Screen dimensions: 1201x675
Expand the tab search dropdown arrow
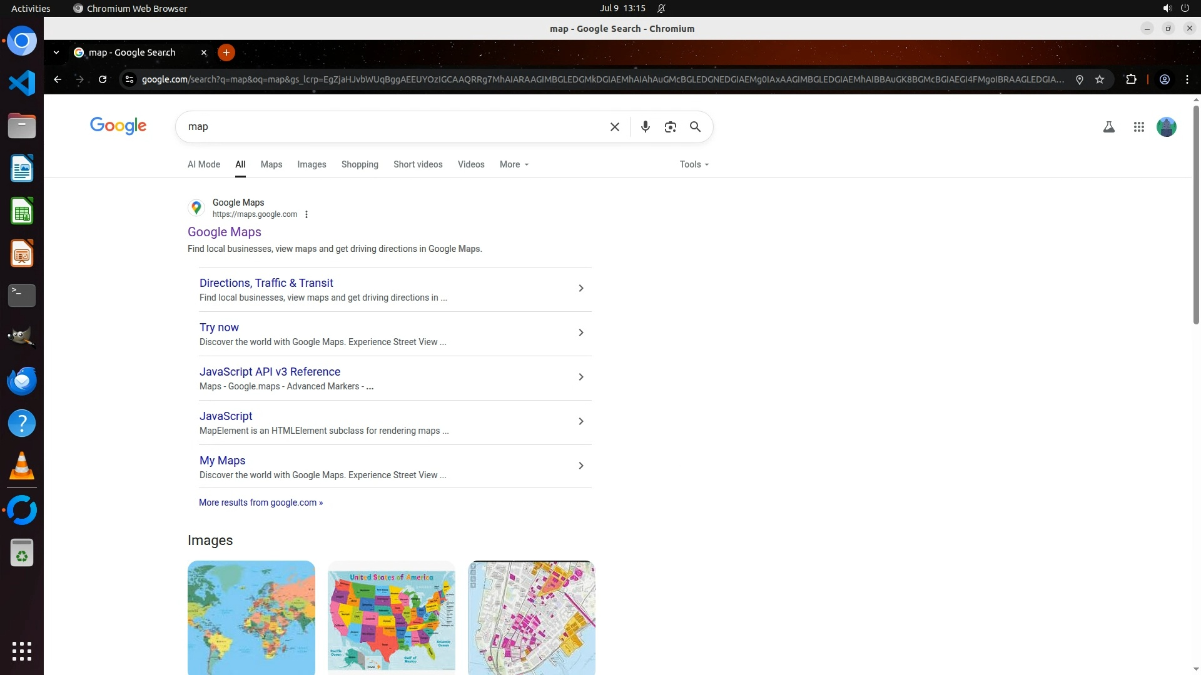tap(56, 52)
